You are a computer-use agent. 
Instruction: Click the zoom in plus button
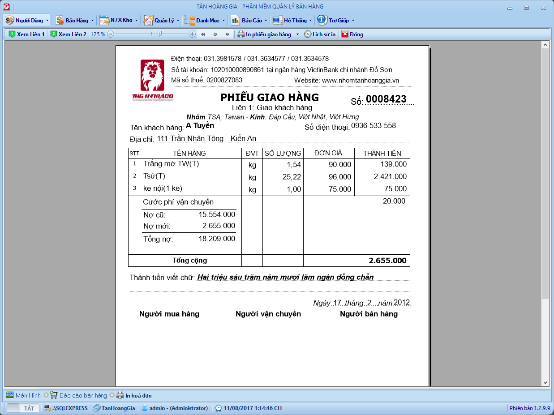pos(192,34)
